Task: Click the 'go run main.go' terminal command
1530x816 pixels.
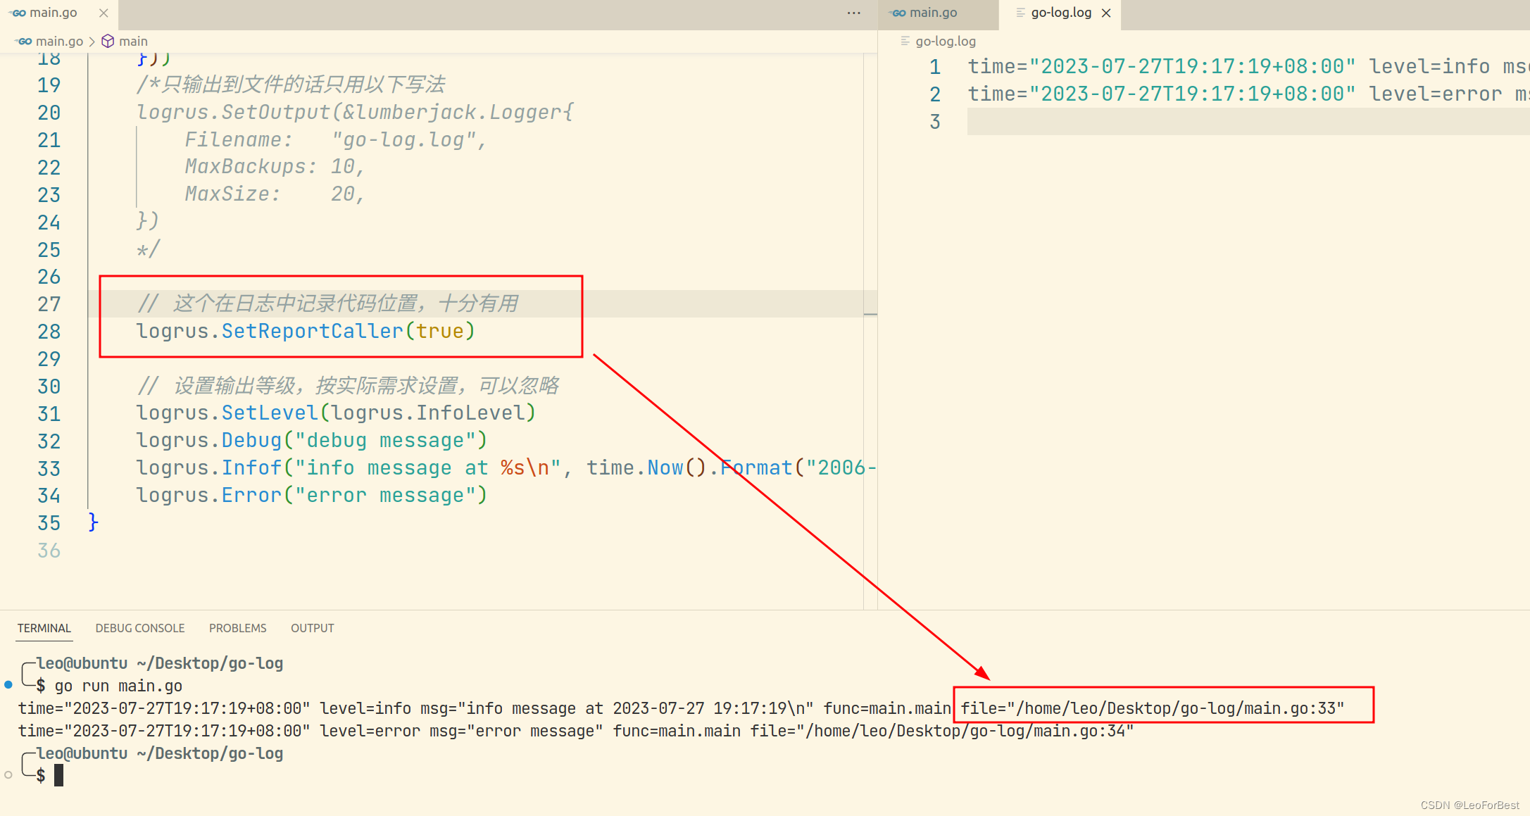Action: [x=118, y=686]
